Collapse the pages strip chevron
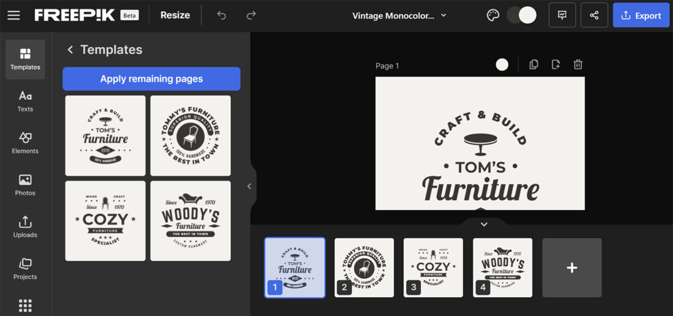The image size is (673, 316). coord(484,224)
